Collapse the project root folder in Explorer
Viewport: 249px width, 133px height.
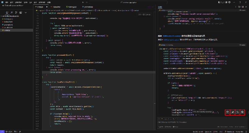[10, 16]
